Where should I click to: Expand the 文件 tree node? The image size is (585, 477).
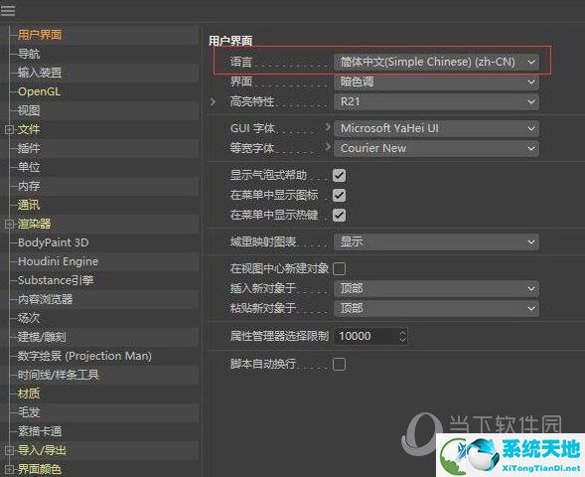9,129
